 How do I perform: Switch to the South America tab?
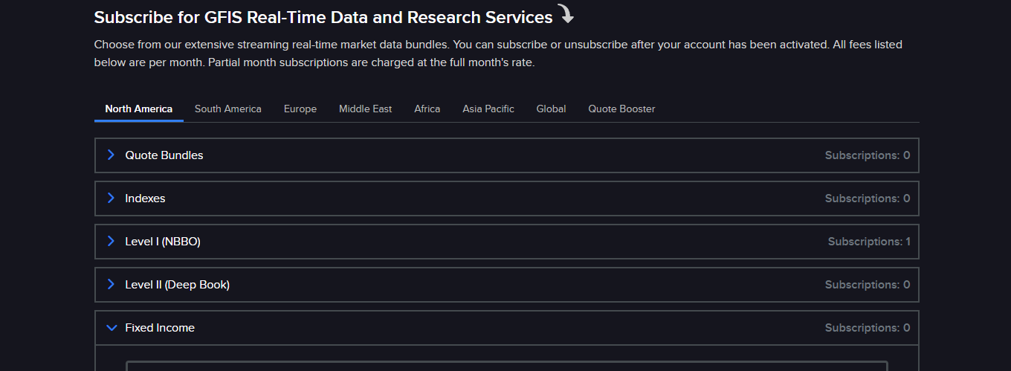click(x=228, y=109)
